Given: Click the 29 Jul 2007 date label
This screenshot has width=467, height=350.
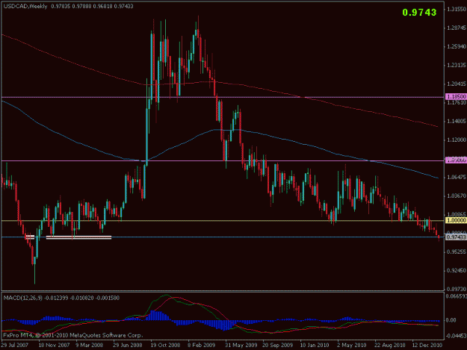Looking at the screenshot, I should click(15, 345).
